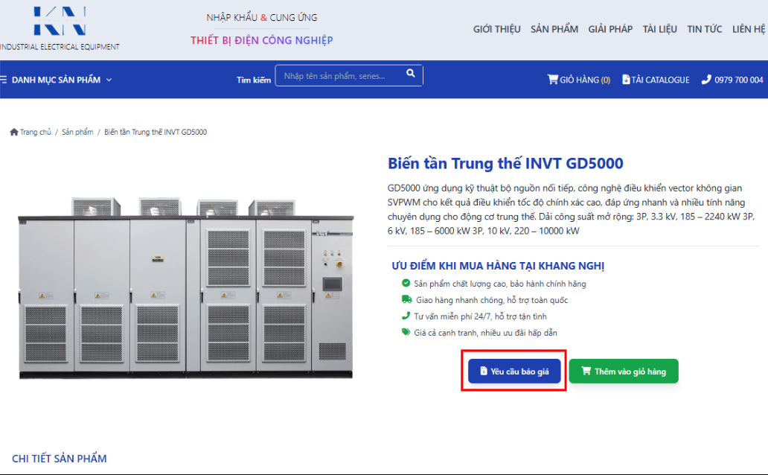The width and height of the screenshot is (768, 475).
Task: Open GIỎ HÀNG (0) cart link
Action: (578, 80)
